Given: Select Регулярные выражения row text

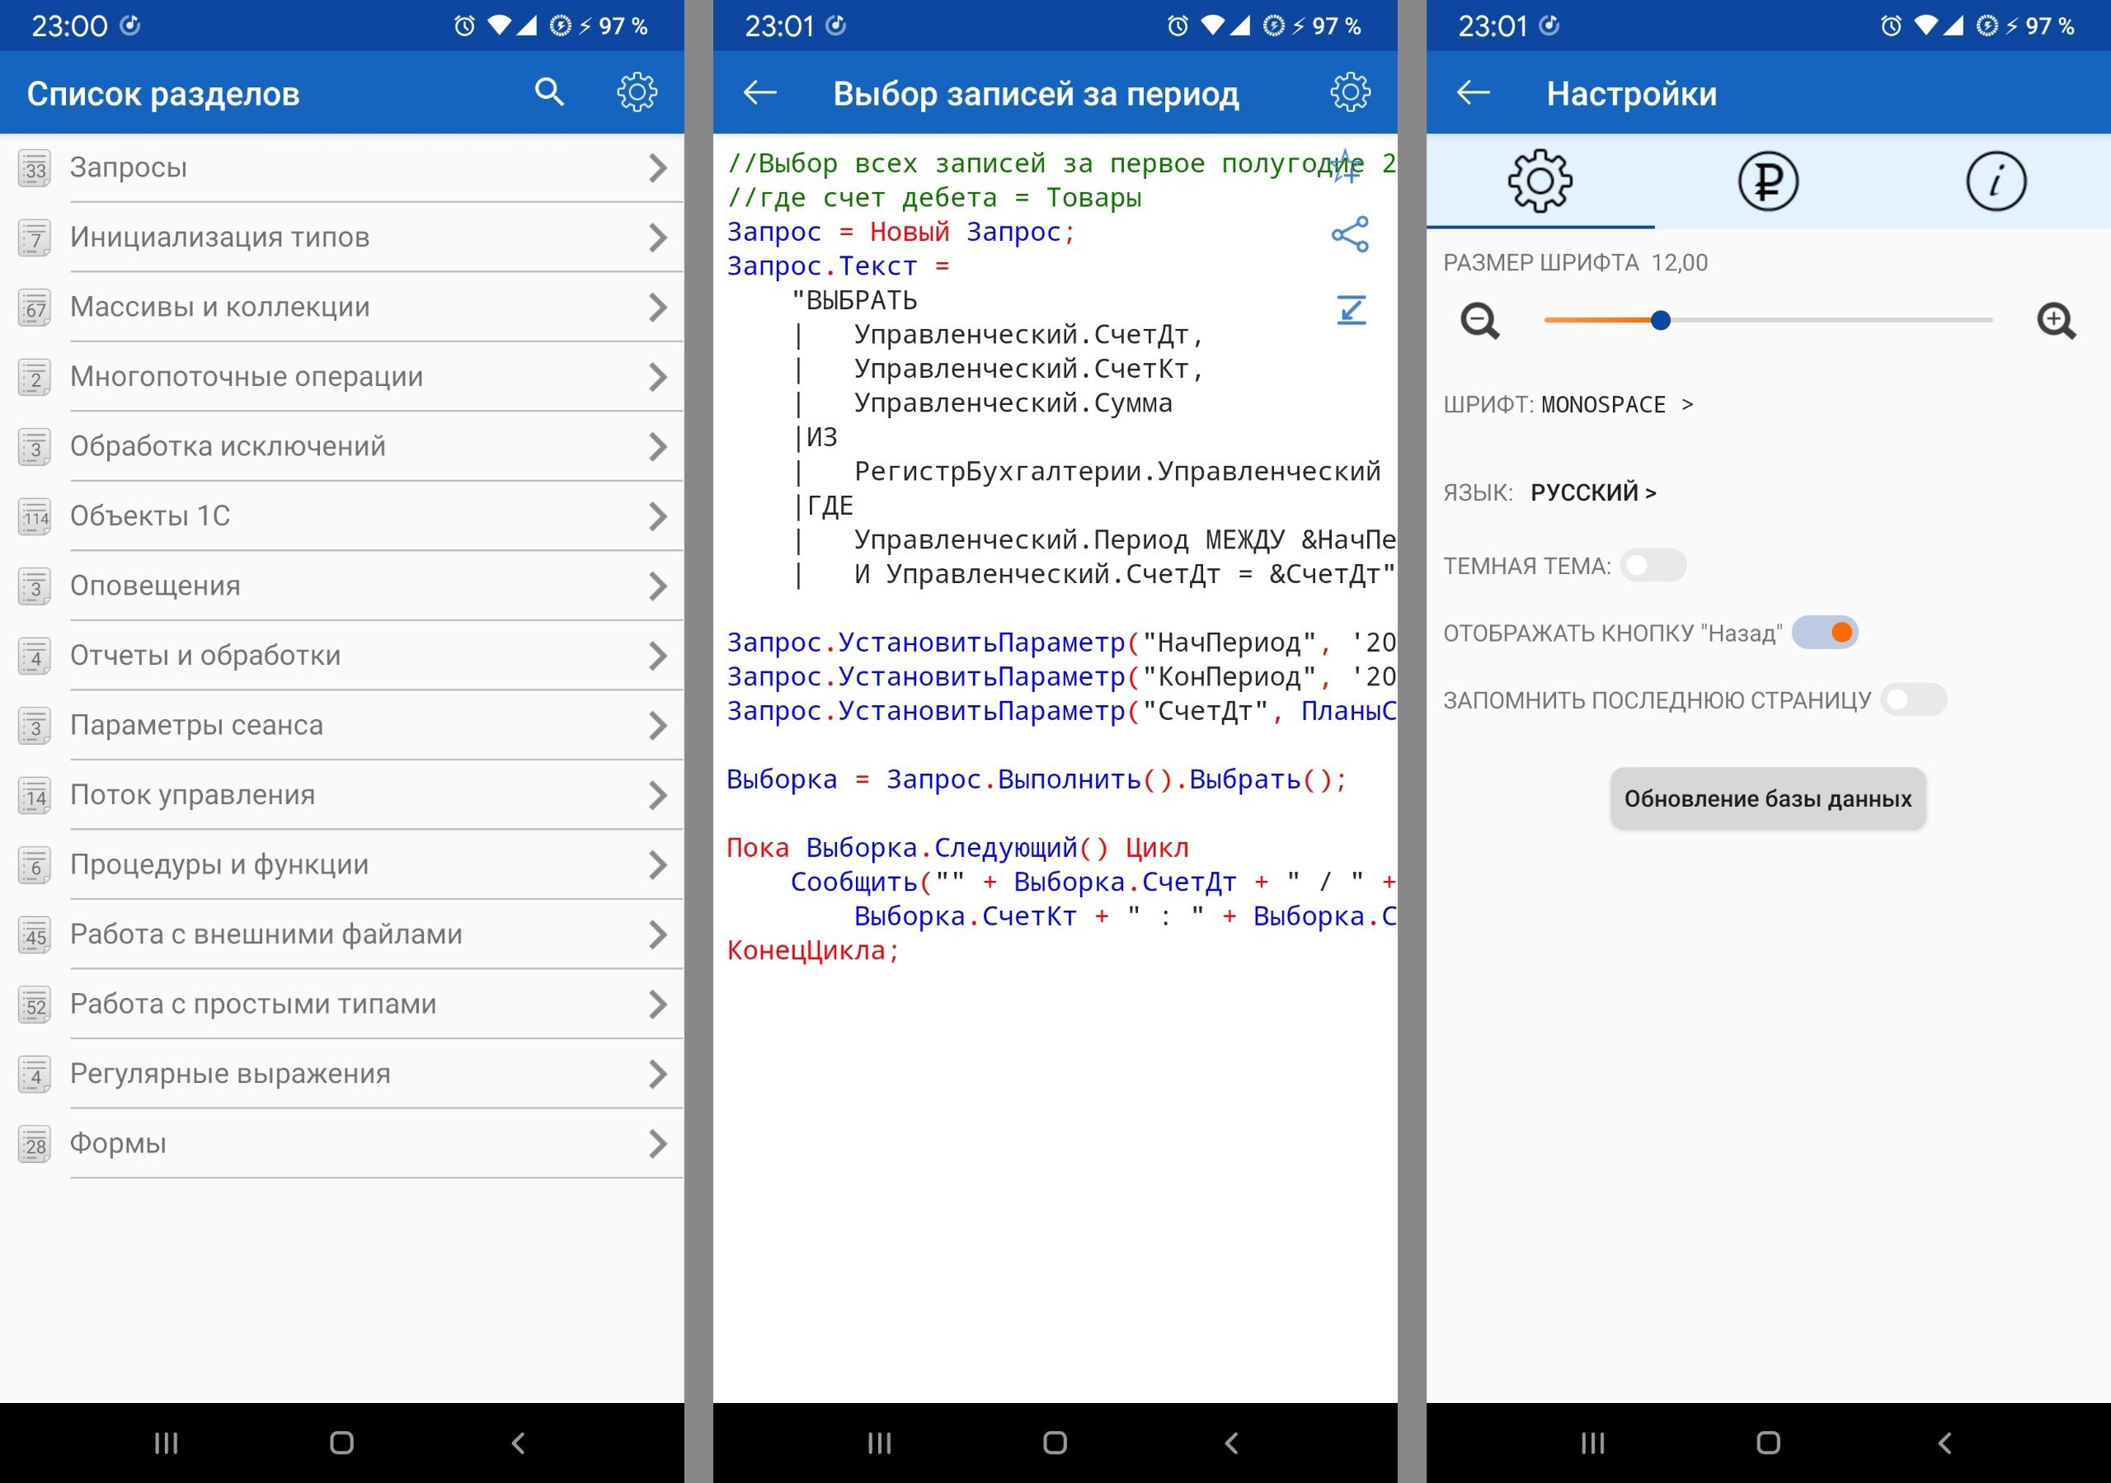Looking at the screenshot, I should click(231, 1074).
